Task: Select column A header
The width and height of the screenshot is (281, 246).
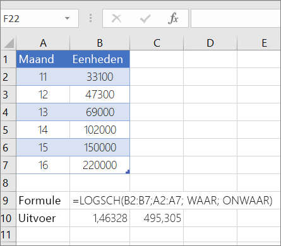Action: click(x=43, y=43)
